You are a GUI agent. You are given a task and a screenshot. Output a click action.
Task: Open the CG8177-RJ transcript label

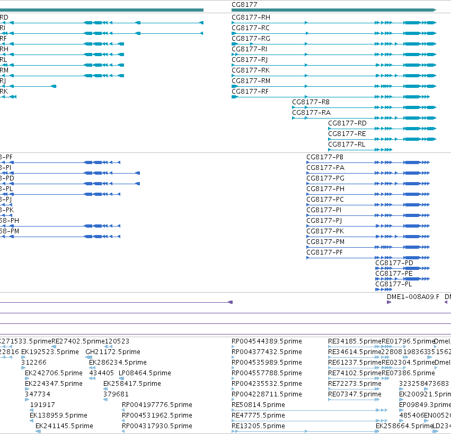(x=250, y=60)
